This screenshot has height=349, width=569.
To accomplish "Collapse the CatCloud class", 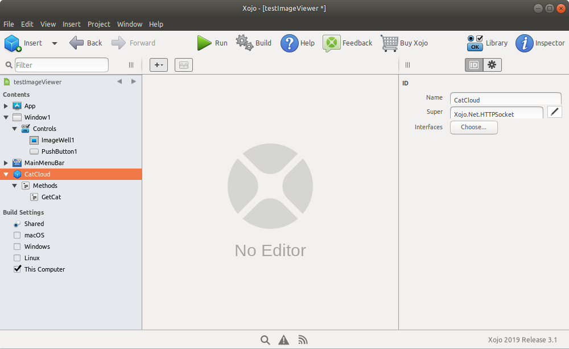I will (6, 174).
